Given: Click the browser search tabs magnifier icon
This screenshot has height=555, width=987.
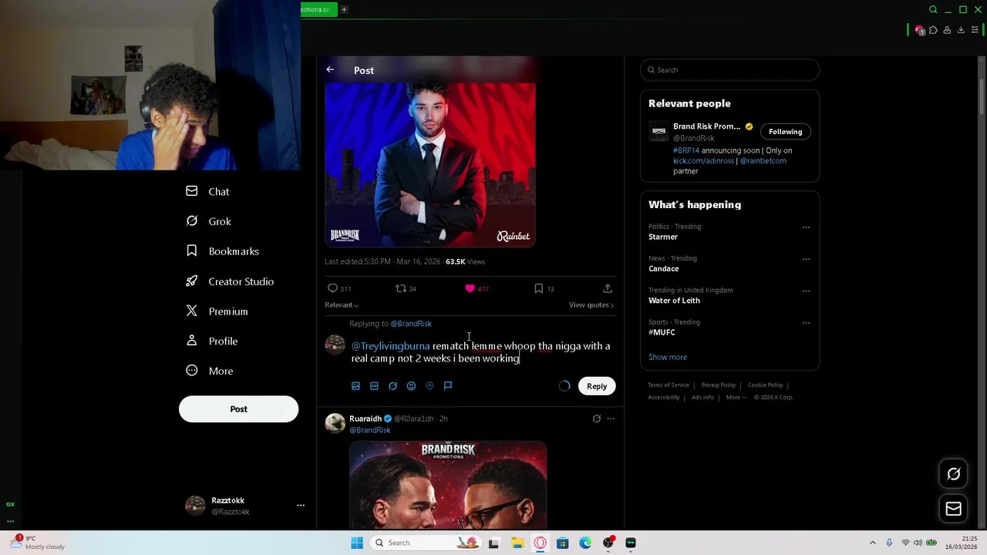Looking at the screenshot, I should 933,9.
